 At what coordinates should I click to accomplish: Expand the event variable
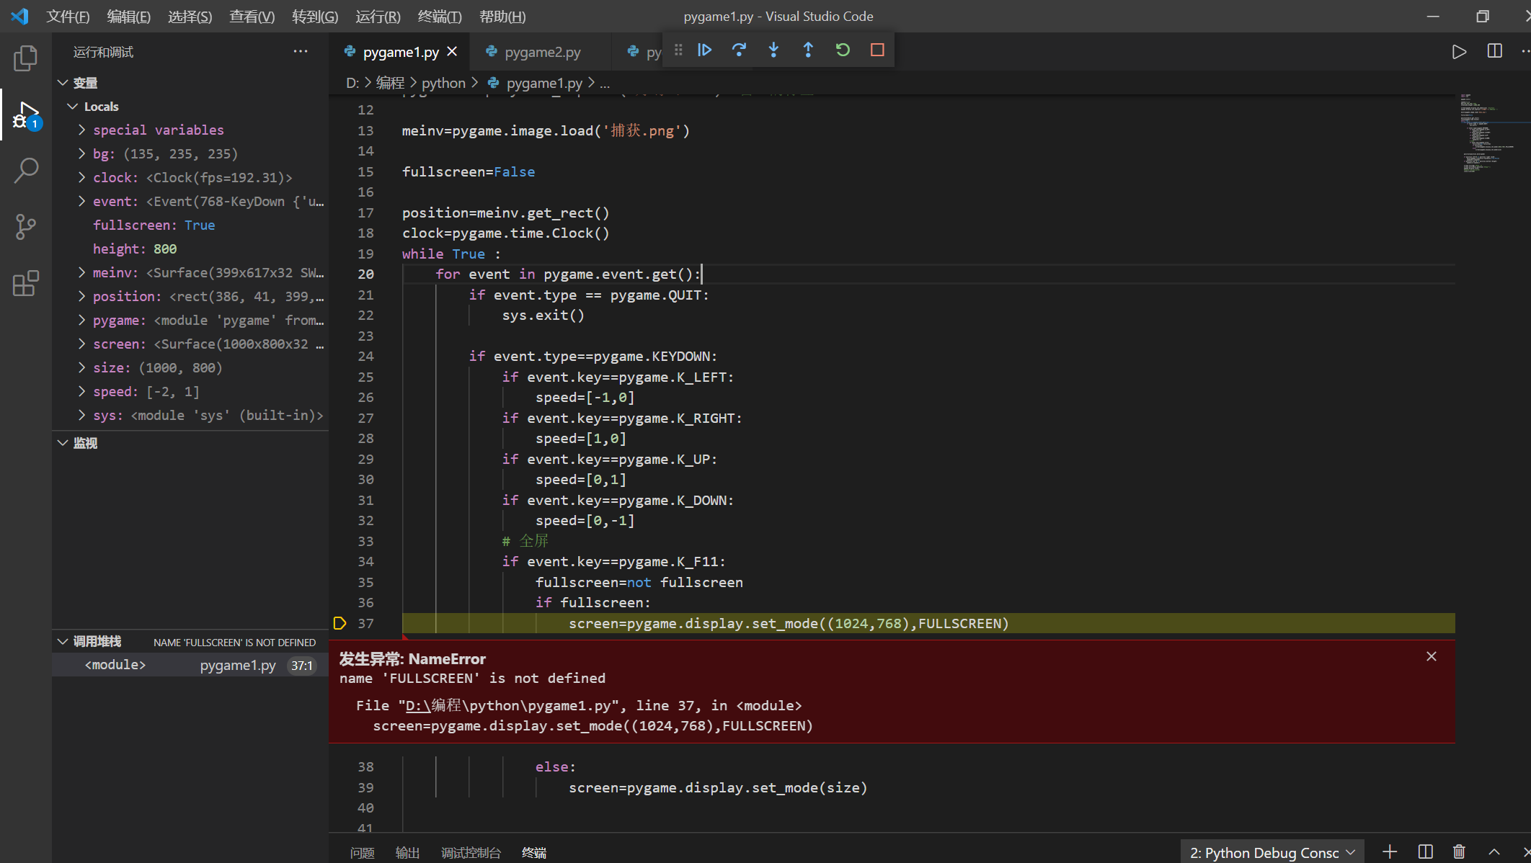click(x=81, y=202)
